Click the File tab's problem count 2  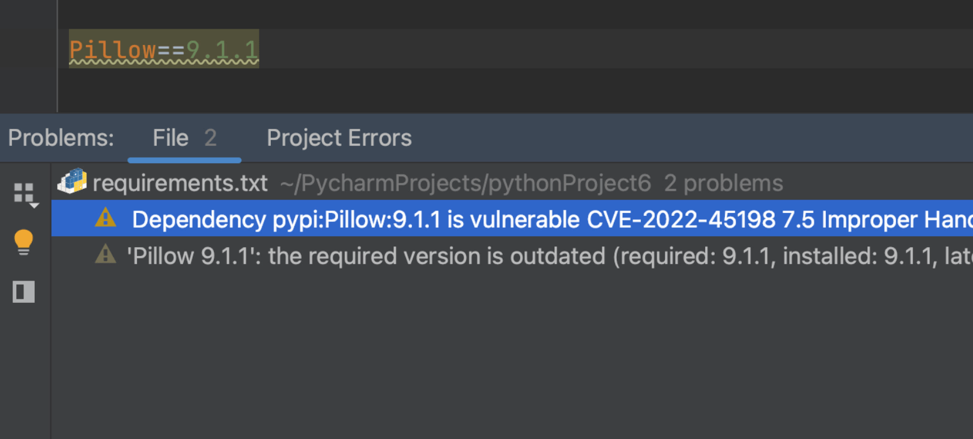pyautogui.click(x=210, y=139)
